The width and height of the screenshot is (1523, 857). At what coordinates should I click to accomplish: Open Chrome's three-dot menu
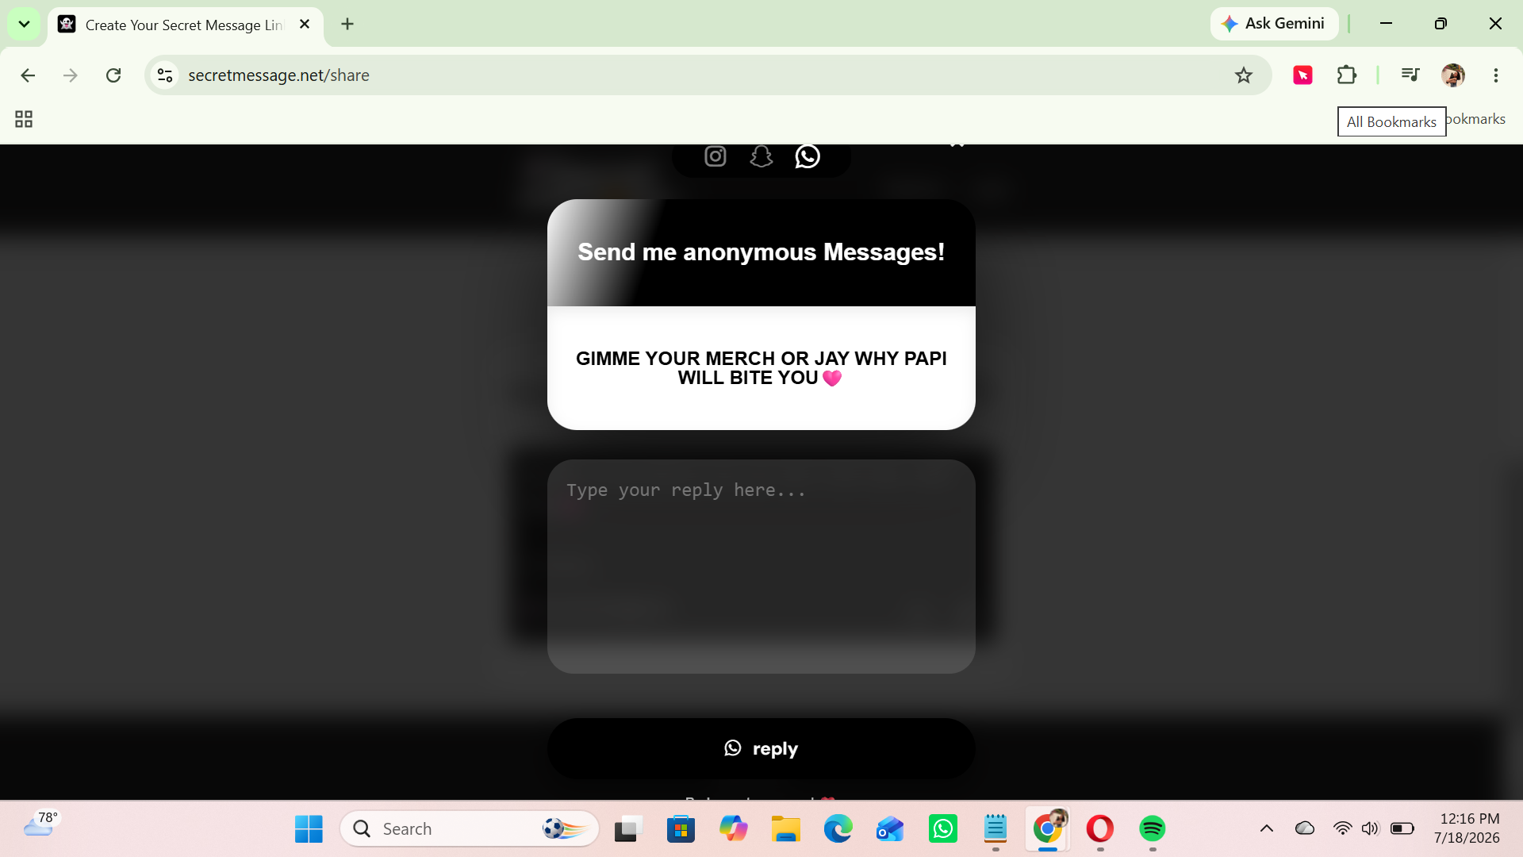click(1495, 75)
